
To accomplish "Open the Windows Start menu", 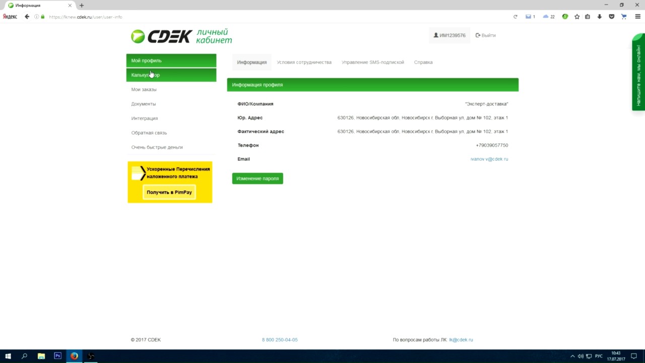I will point(8,356).
